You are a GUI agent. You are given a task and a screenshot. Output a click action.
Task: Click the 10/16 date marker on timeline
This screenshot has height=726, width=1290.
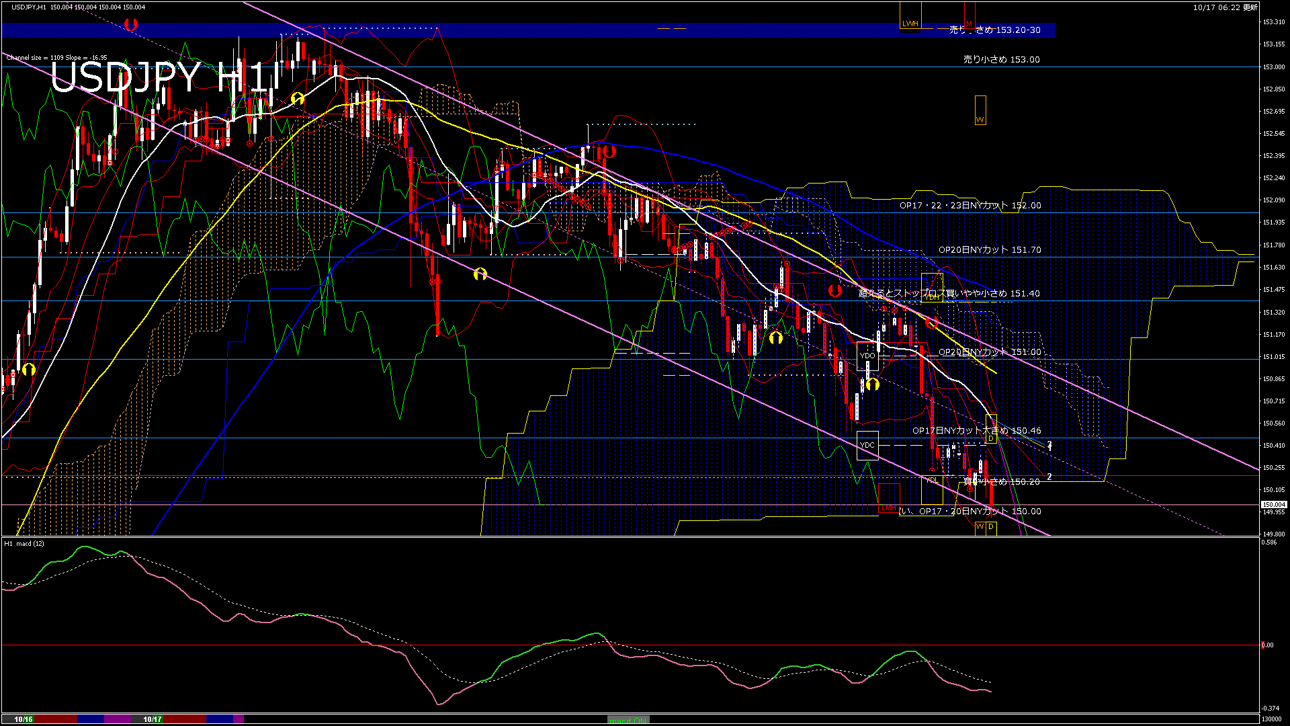pos(24,719)
